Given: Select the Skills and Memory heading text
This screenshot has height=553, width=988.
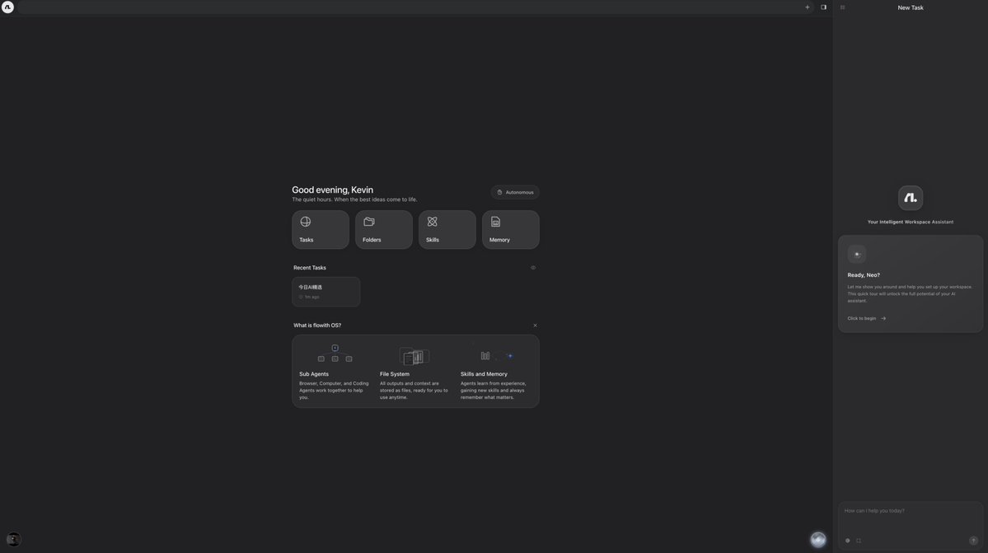Looking at the screenshot, I should click(484, 374).
